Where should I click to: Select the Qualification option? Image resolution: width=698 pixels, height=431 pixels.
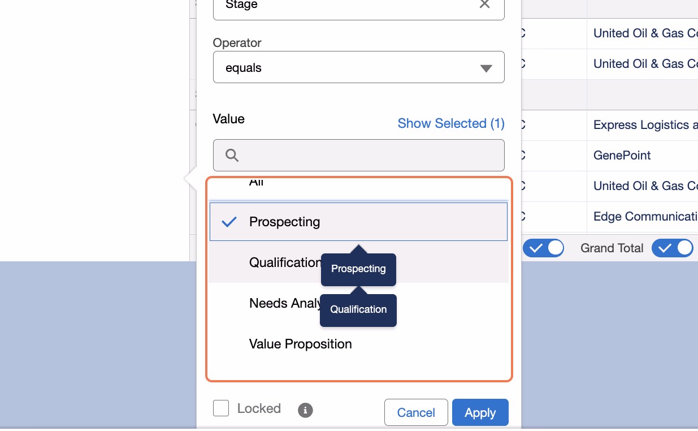click(358, 262)
